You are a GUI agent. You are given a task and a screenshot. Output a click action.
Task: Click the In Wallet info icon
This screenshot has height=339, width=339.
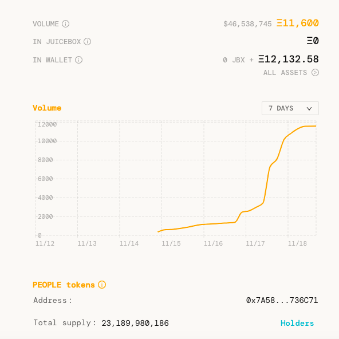tap(78, 60)
